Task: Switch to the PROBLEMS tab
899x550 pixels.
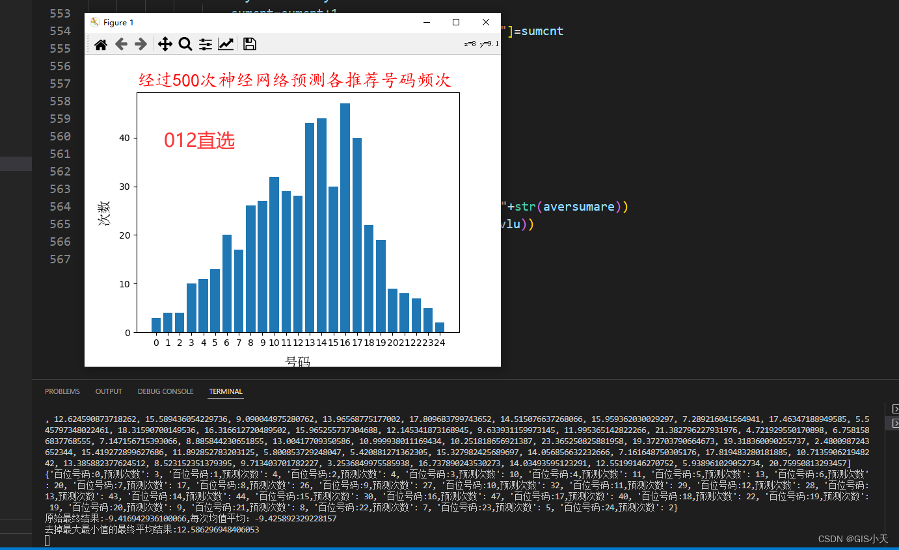Action: [62, 391]
